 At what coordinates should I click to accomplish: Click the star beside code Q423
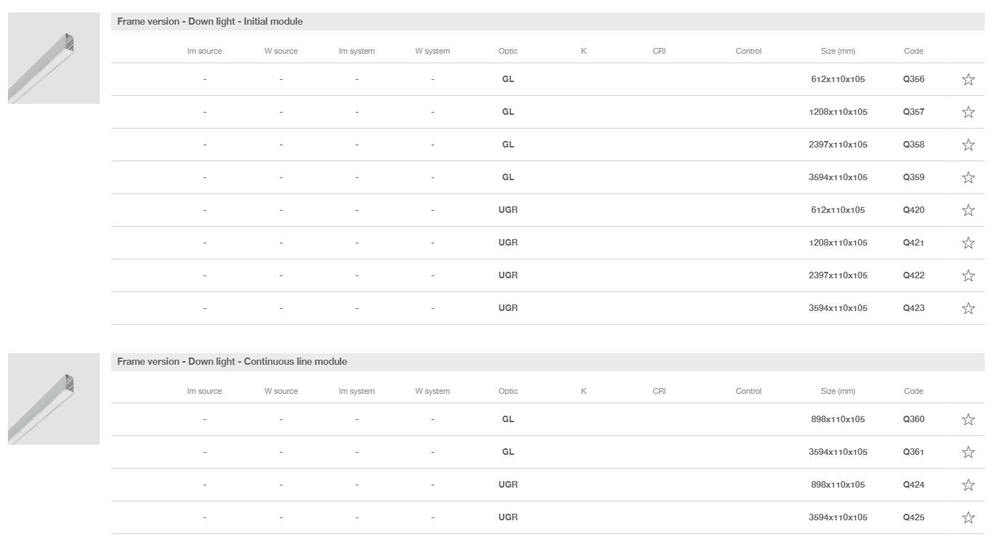click(x=968, y=309)
